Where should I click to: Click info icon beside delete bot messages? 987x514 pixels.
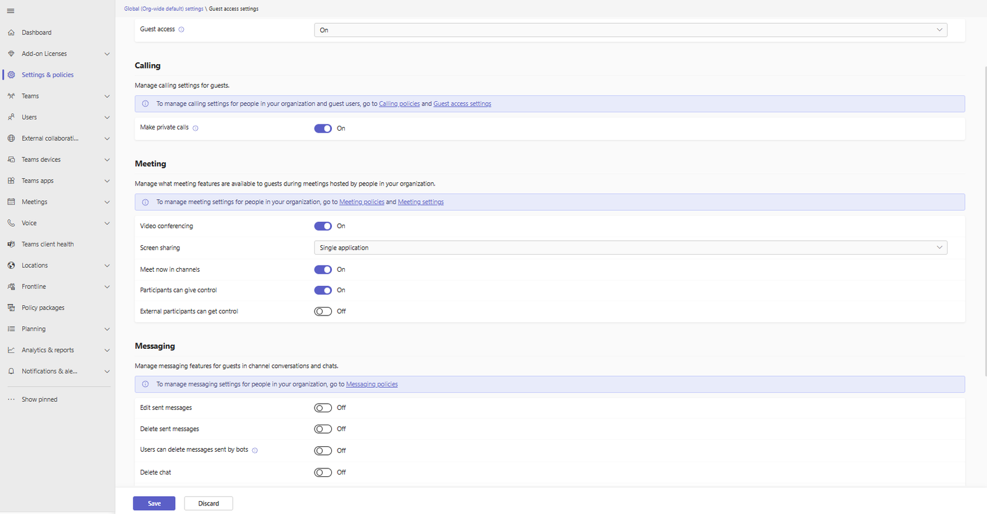pos(255,451)
